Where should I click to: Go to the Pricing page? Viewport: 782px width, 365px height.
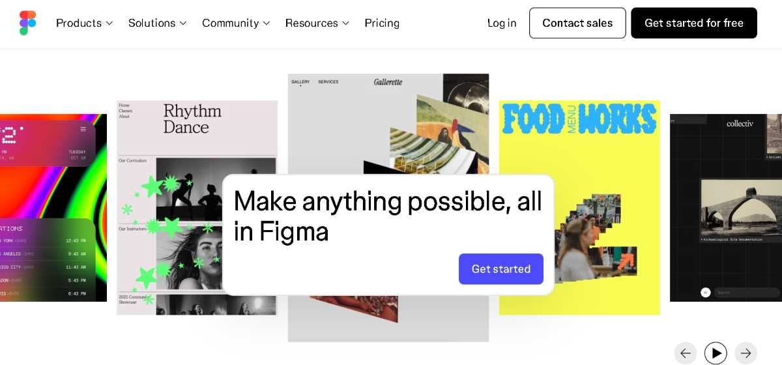pyautogui.click(x=382, y=23)
